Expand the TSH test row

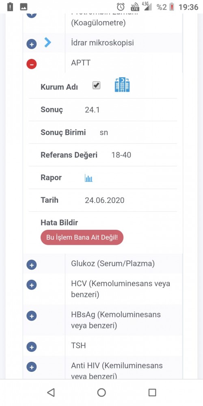click(x=32, y=347)
